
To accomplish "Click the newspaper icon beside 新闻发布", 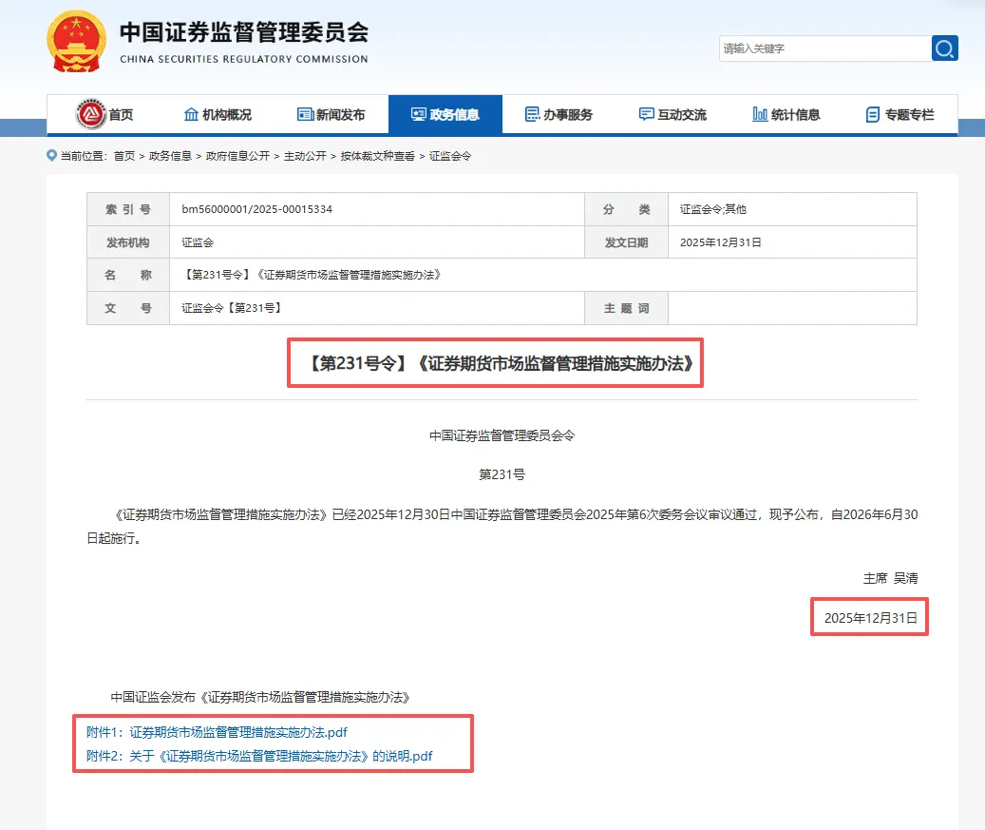I will coord(305,114).
